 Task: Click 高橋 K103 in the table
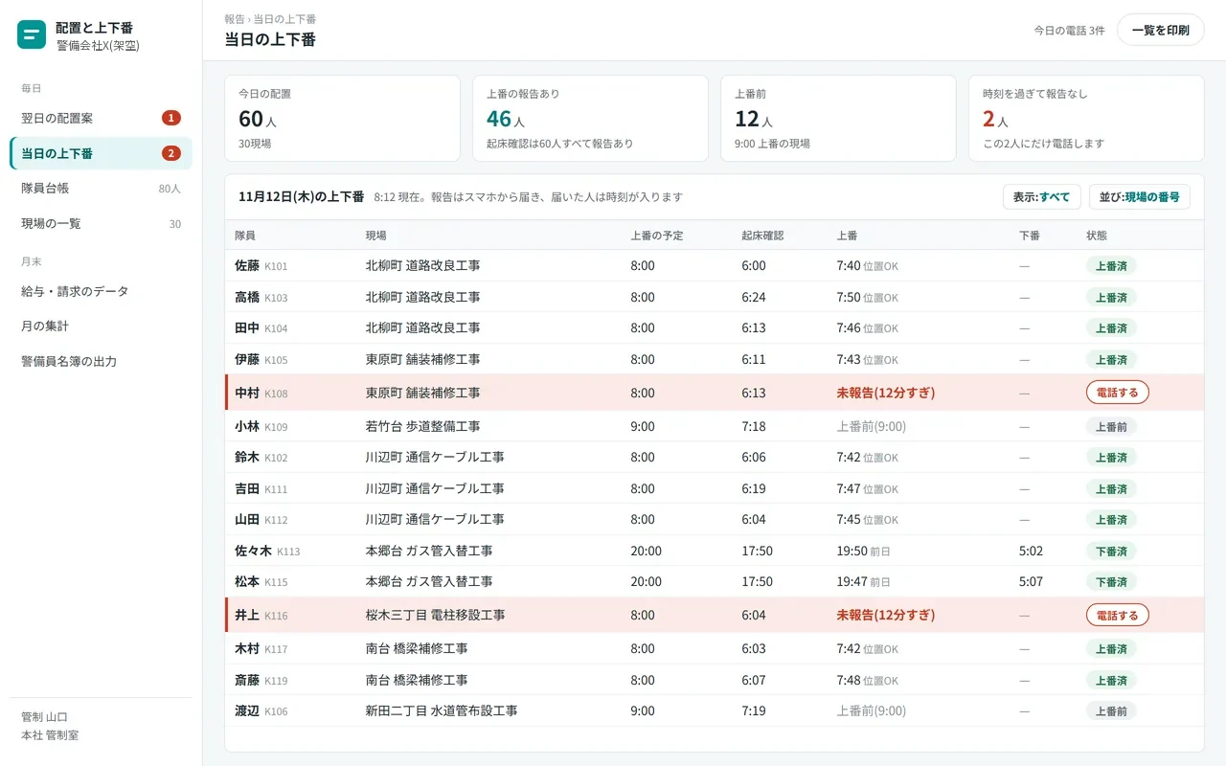261,298
